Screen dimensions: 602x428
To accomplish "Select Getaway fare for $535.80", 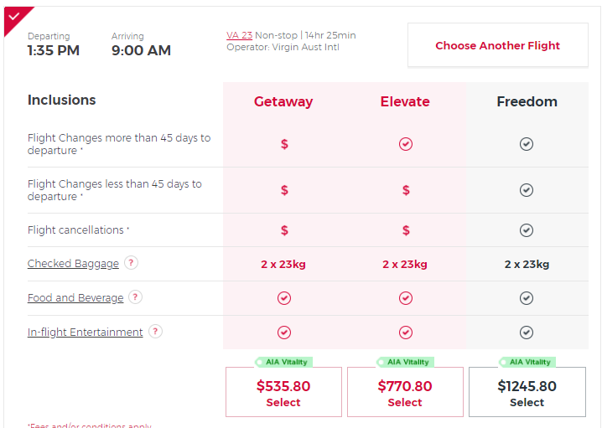I will 283,392.
